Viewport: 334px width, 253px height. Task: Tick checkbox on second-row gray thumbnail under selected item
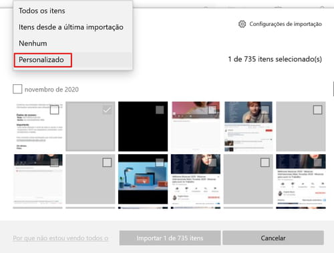click(x=107, y=162)
